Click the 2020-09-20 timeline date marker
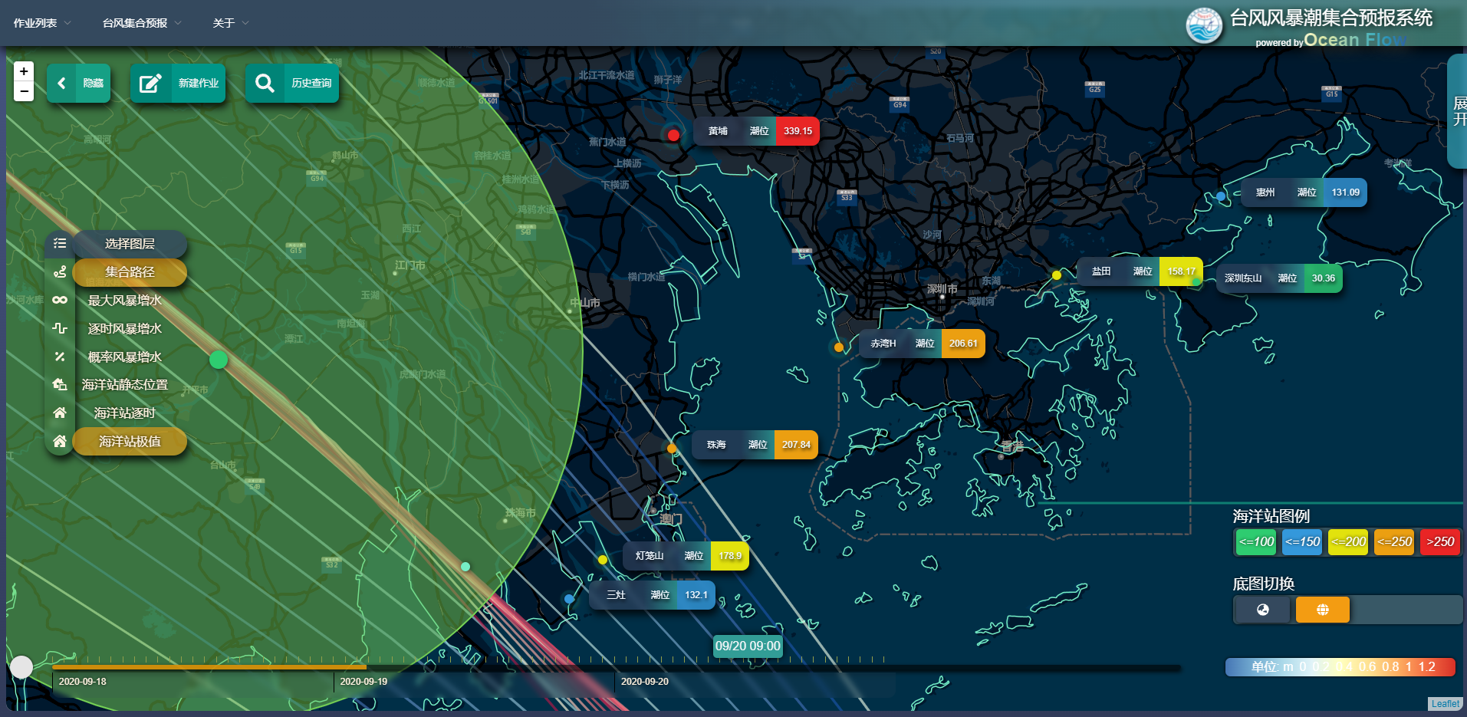Screen dimensions: 1467x717 (645, 682)
